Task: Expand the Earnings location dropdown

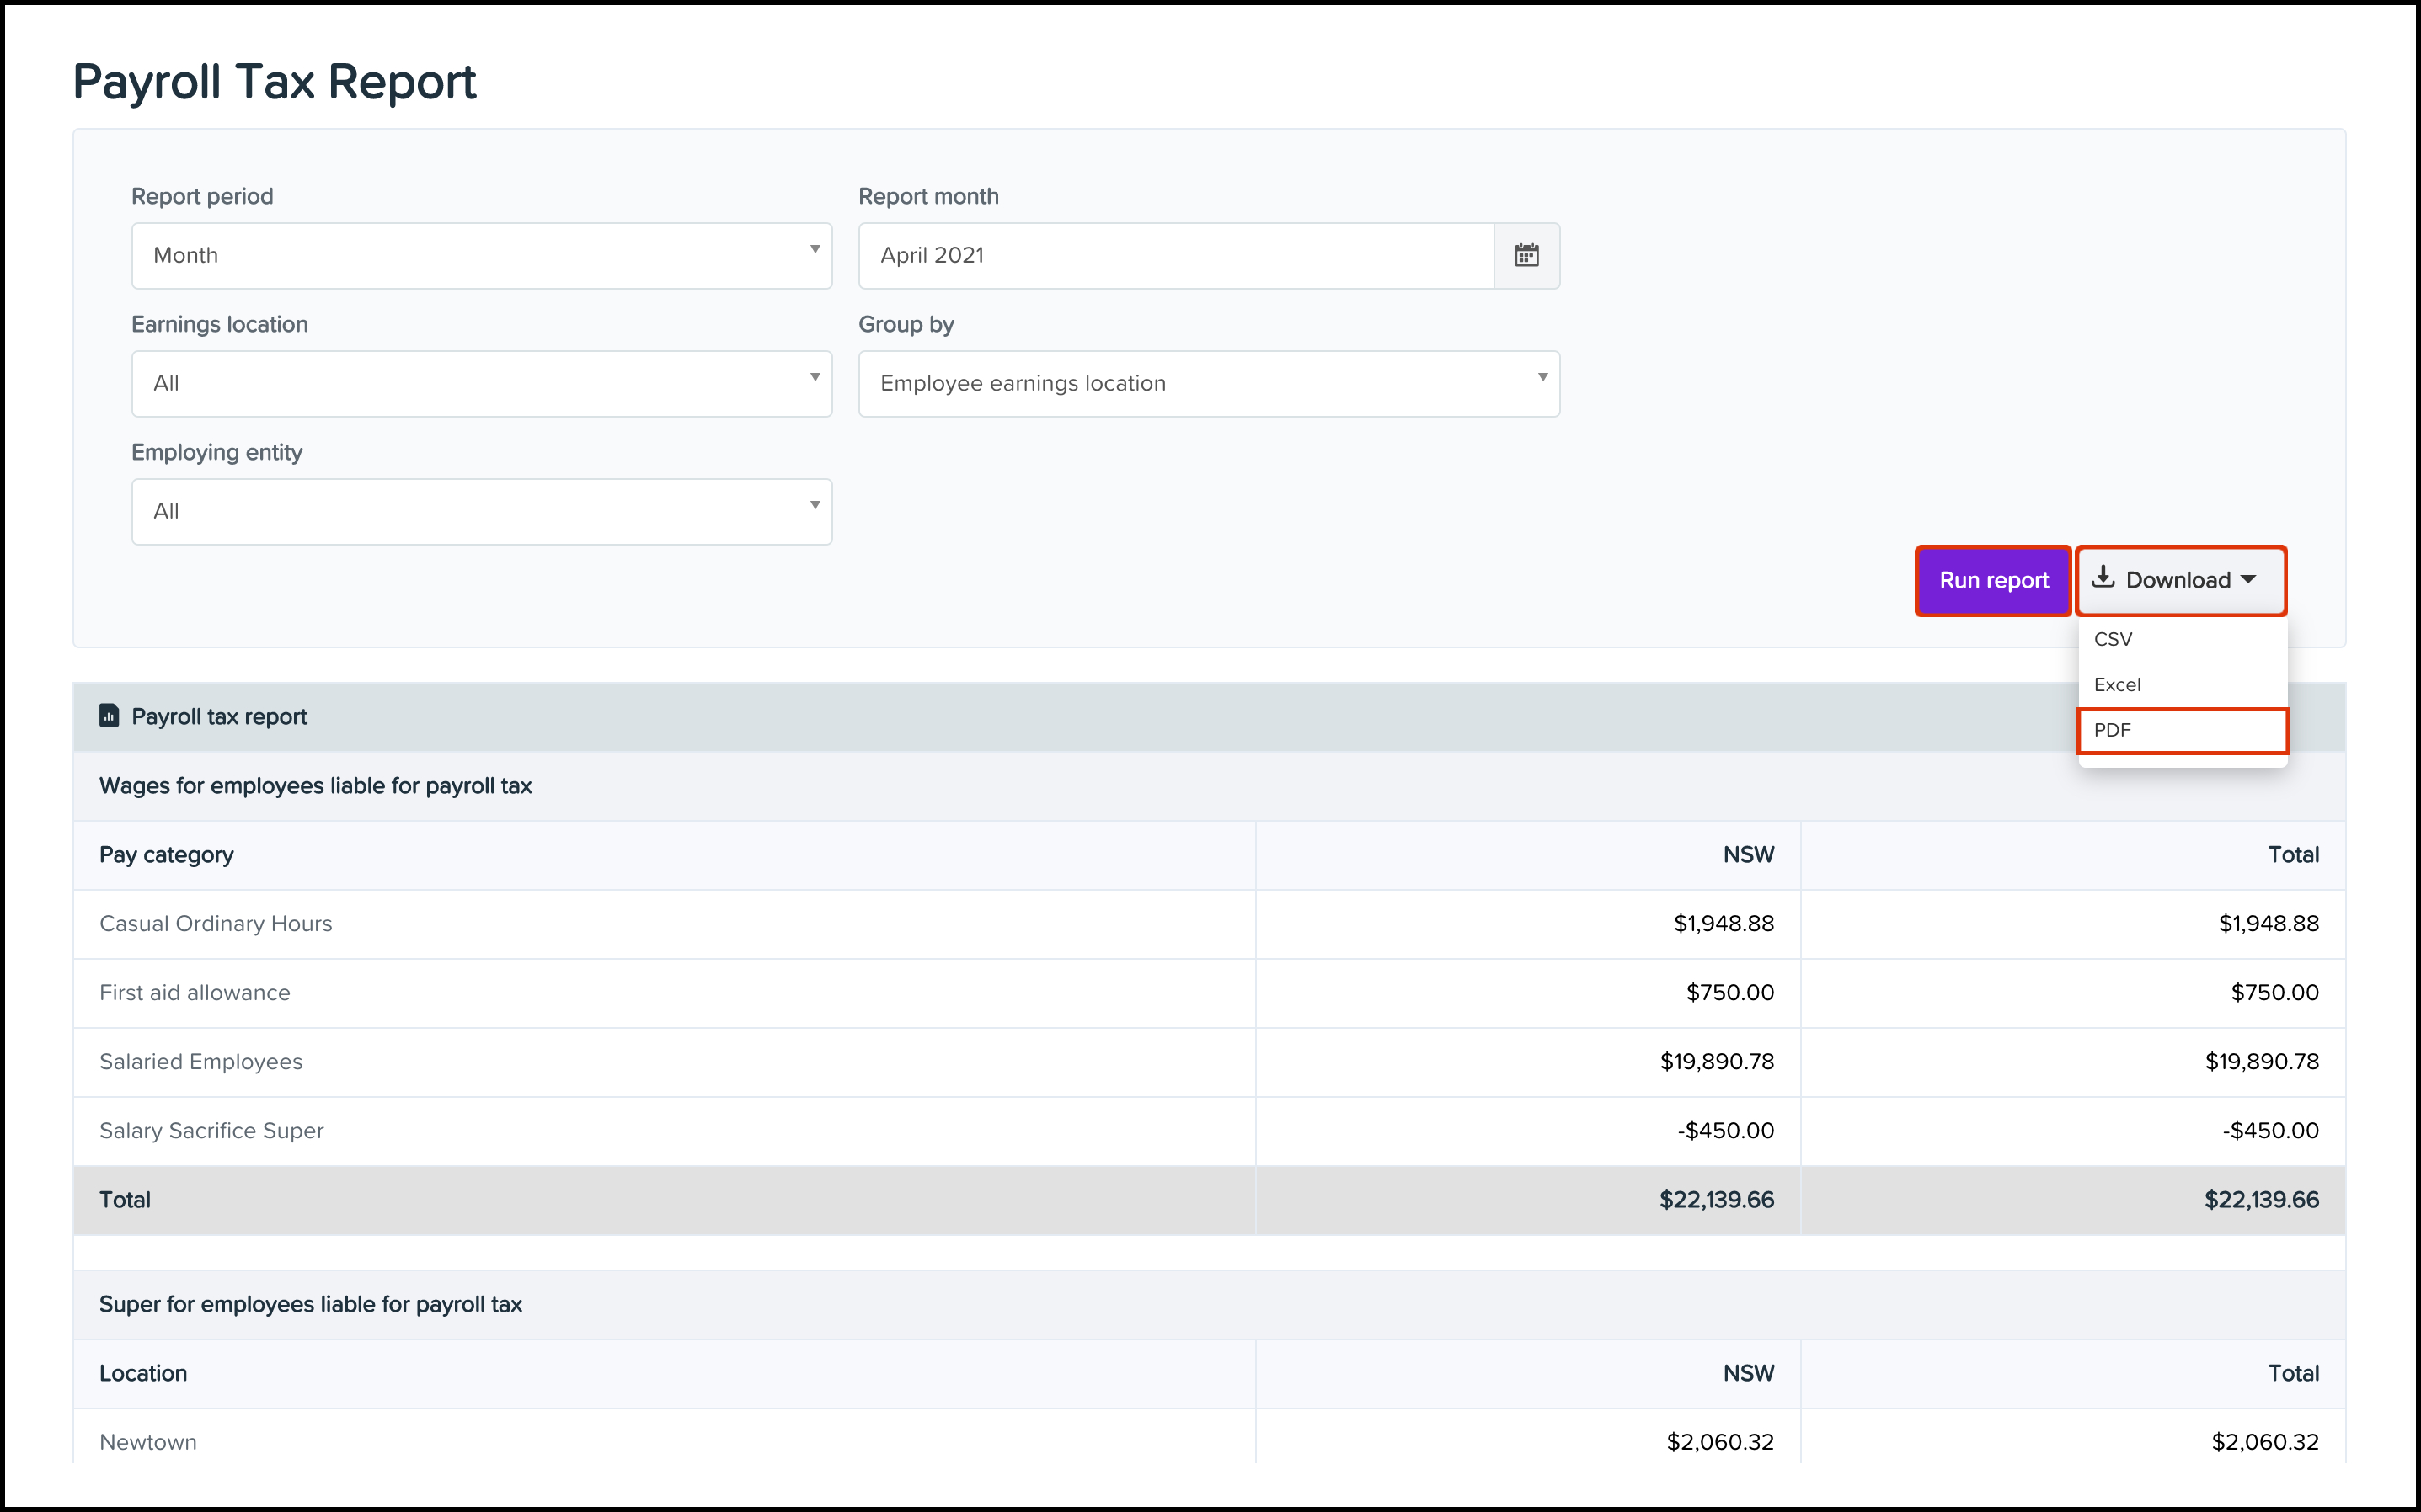Action: point(481,384)
